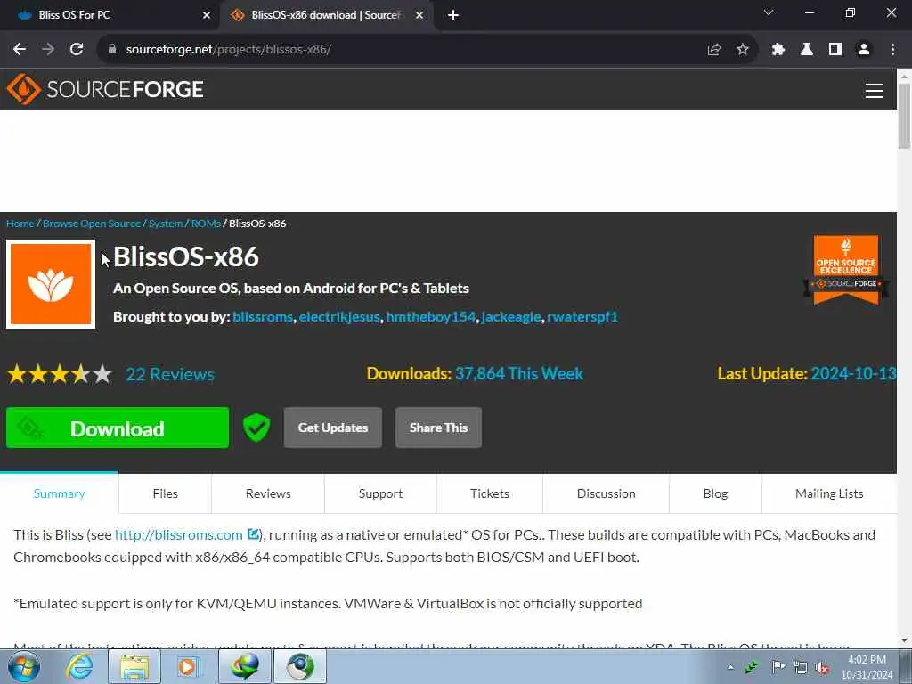Click the green Download button
The height and width of the screenshot is (684, 912).
tap(118, 427)
